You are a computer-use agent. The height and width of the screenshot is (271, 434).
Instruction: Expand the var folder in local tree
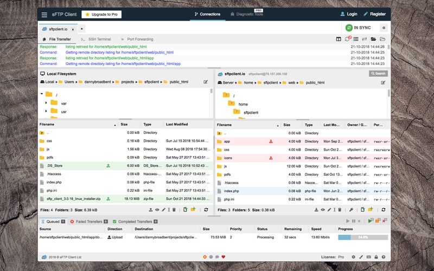click(x=46, y=103)
